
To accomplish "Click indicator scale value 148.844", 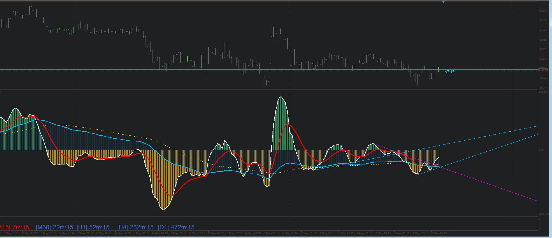I will tap(544, 92).
